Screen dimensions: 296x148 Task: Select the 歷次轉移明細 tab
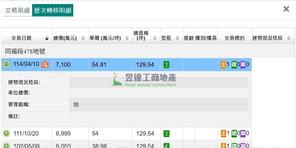click(x=52, y=10)
